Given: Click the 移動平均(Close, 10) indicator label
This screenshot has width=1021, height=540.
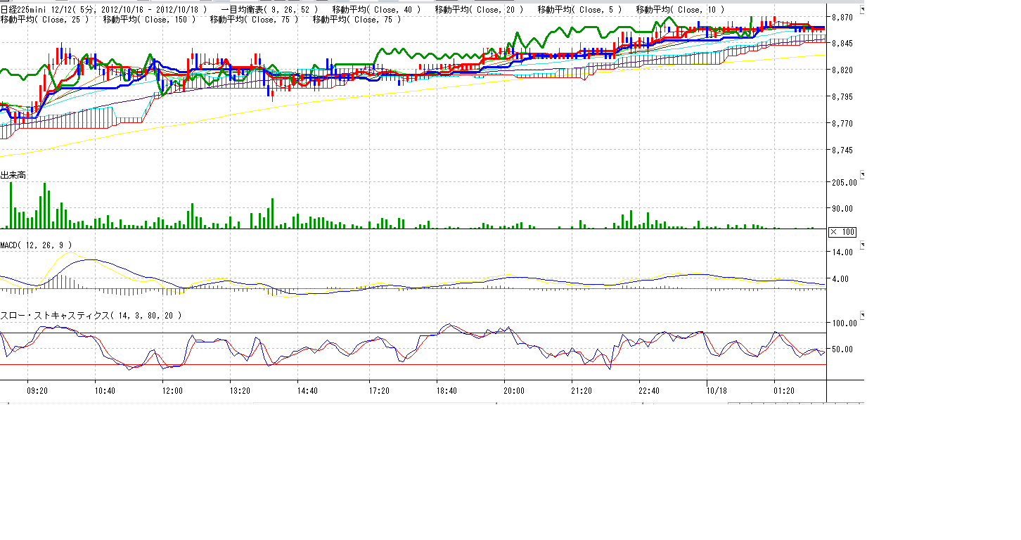Looking at the screenshot, I should [x=679, y=9].
